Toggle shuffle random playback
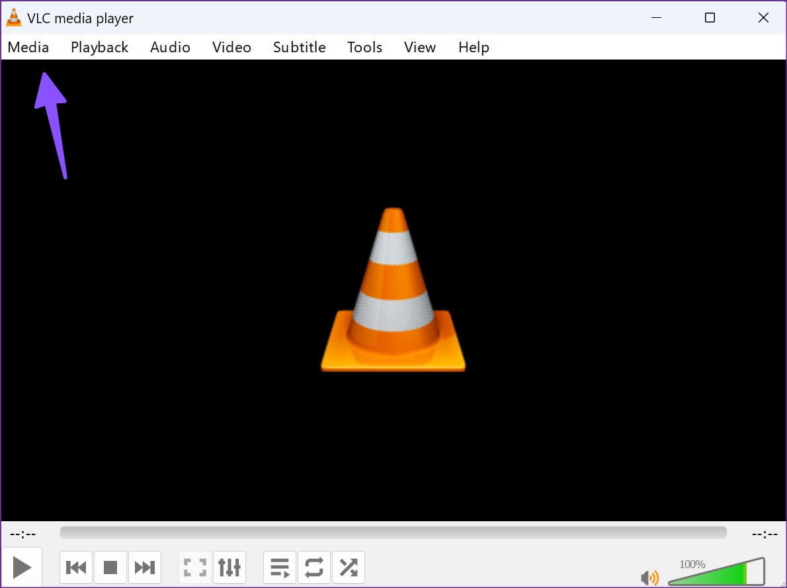Screen dimensions: 787x588 pos(349,567)
